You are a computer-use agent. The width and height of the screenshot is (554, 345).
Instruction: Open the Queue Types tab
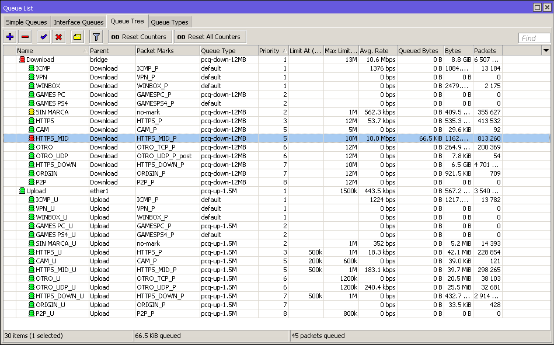[x=169, y=22]
